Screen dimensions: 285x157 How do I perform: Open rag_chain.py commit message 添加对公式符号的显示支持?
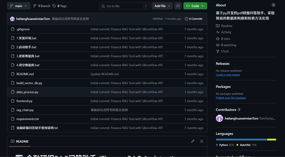(109, 110)
